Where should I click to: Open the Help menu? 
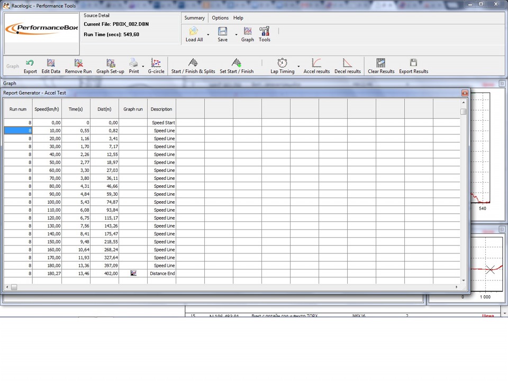(x=238, y=18)
